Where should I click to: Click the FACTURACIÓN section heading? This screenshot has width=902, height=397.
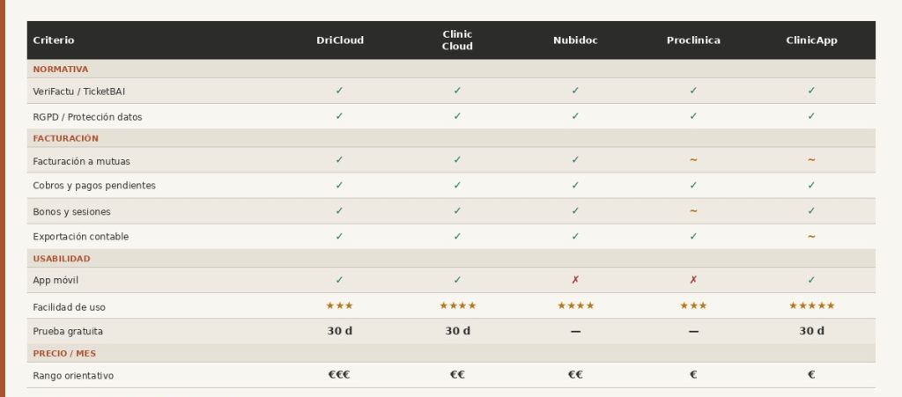click(x=66, y=138)
